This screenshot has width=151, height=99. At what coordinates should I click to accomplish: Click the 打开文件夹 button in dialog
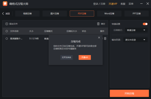click(66, 58)
